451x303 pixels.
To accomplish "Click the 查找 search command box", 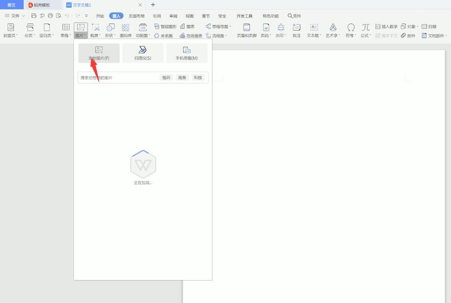I will (x=294, y=16).
